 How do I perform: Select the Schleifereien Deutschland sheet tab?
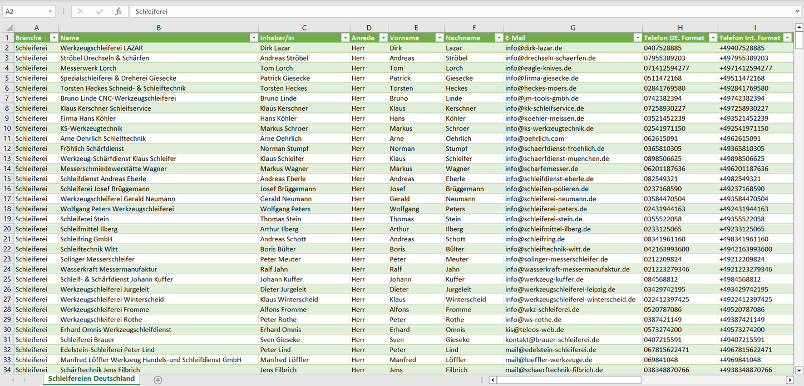91,379
